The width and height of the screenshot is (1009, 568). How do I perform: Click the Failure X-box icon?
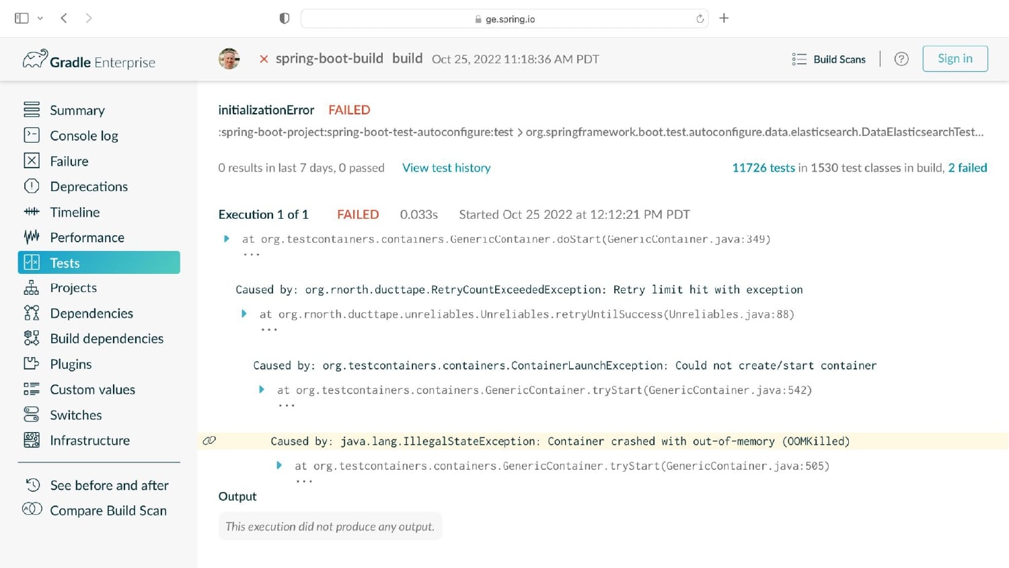tap(32, 161)
